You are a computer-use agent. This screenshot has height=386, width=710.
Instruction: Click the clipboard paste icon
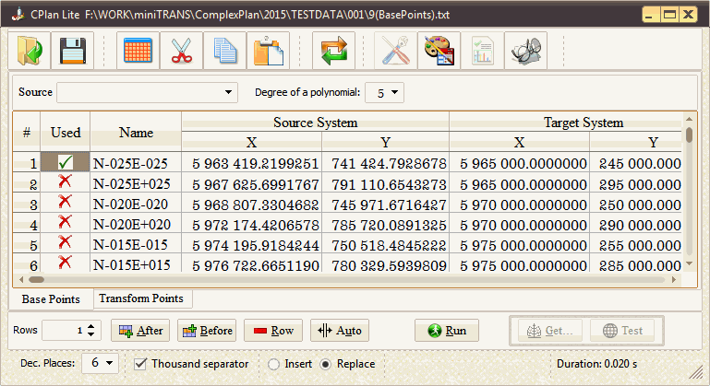click(x=268, y=52)
